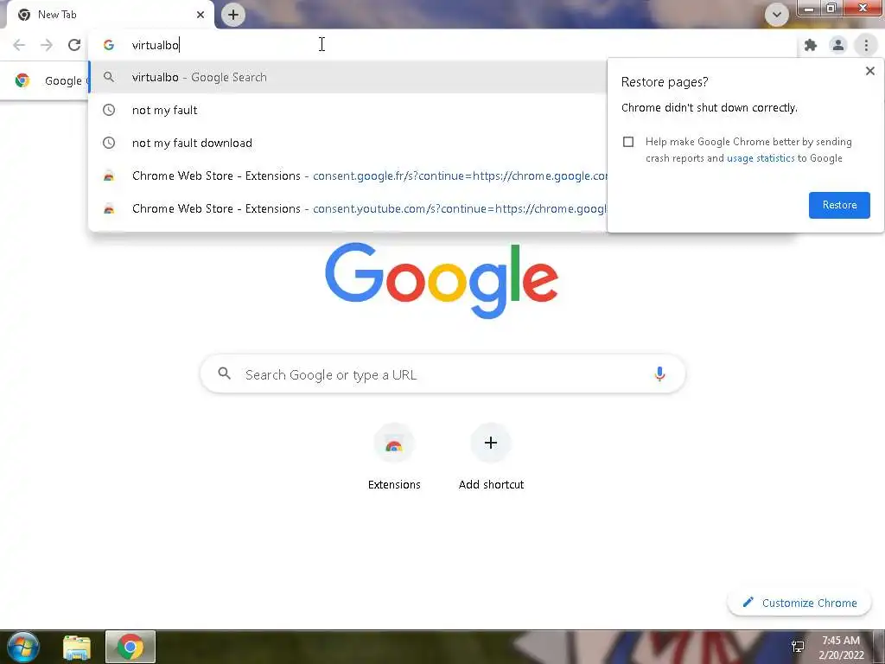The width and height of the screenshot is (885, 664).
Task: Click the Google Chrome bookmark icon
Action: click(x=22, y=80)
